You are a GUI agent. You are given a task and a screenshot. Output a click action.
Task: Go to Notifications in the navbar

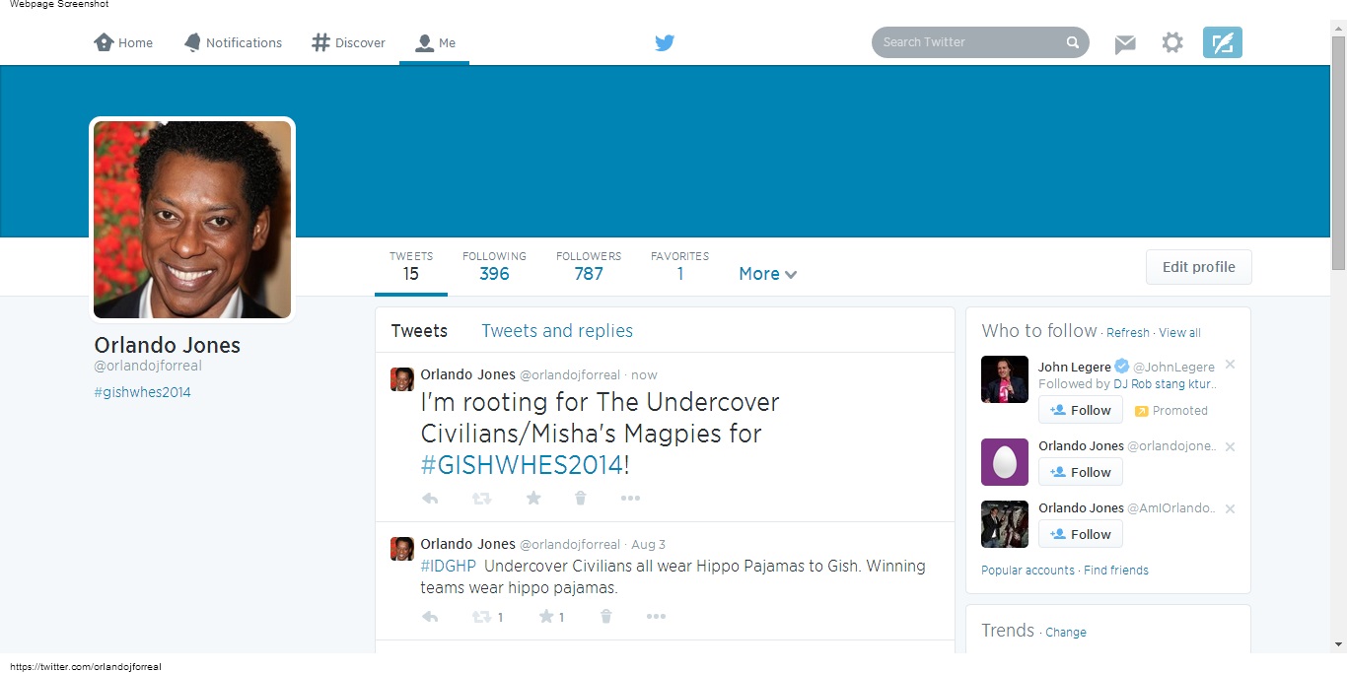click(233, 42)
